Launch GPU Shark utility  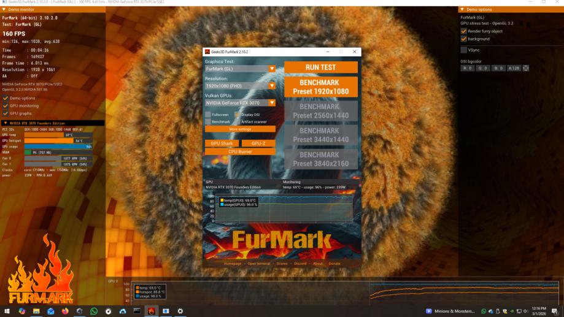tap(222, 143)
